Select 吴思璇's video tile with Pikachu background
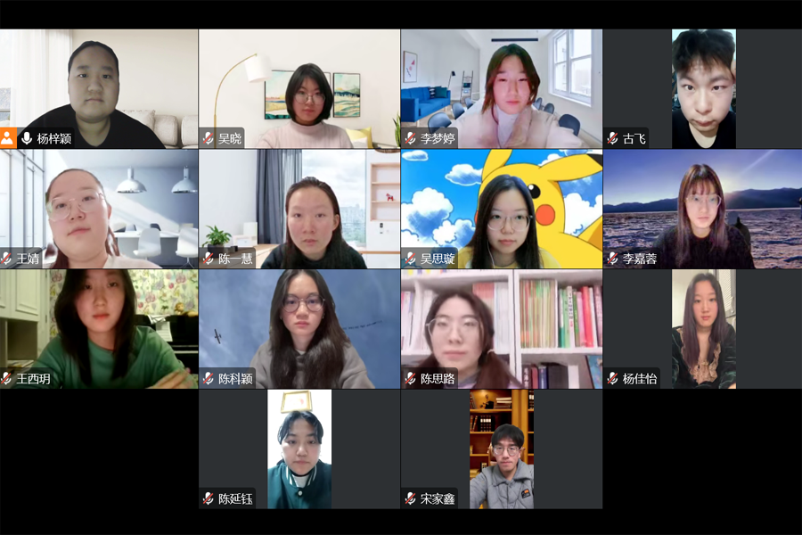The width and height of the screenshot is (802, 535). coord(502,209)
